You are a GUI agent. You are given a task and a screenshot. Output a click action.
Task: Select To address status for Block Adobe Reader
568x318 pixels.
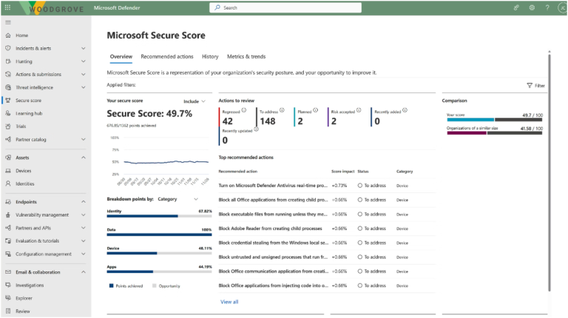[x=373, y=228]
